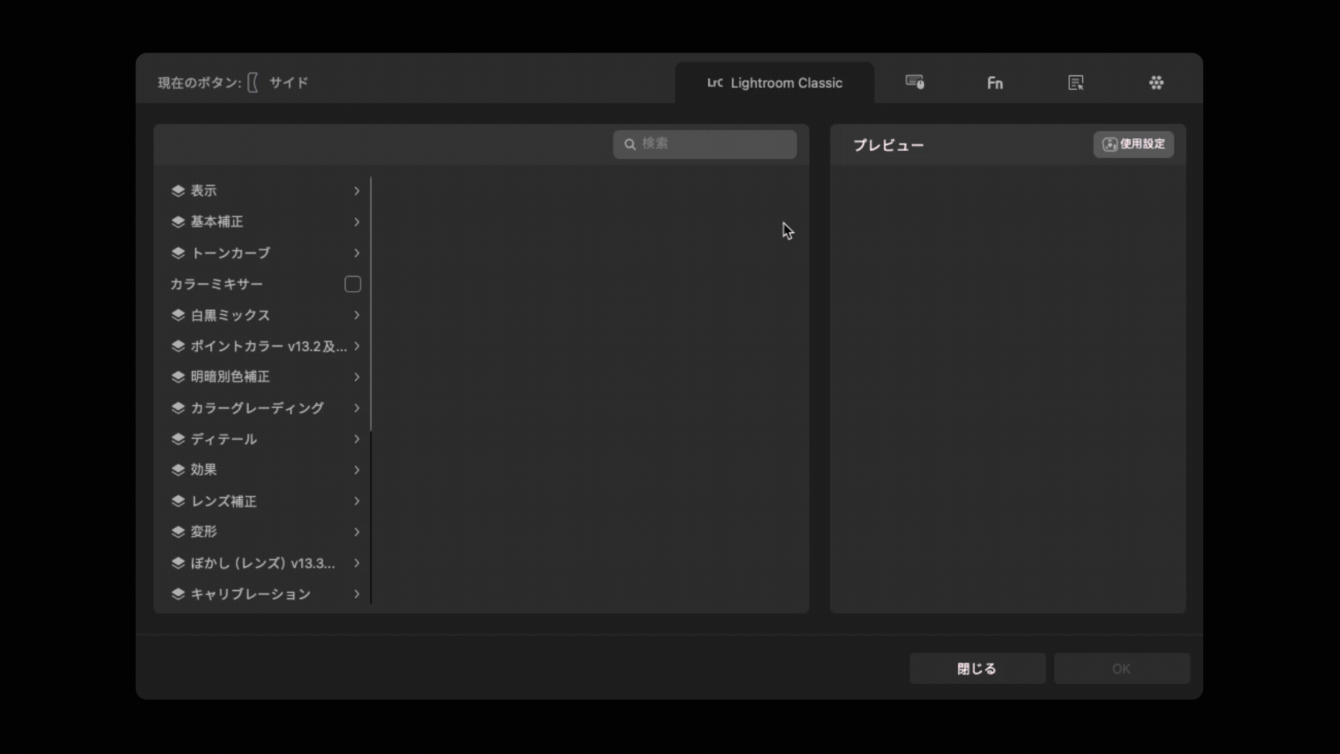
Task: Expand the キャリブレーション chevron
Action: point(357,594)
